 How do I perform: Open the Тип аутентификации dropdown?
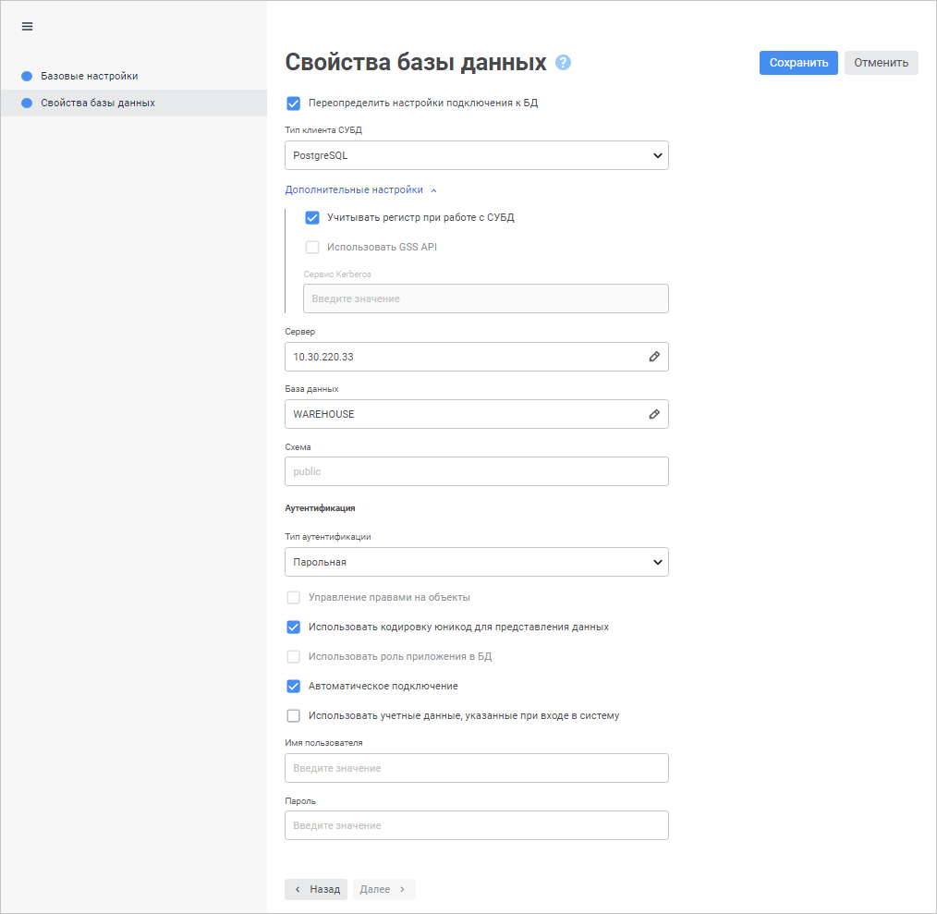[477, 562]
